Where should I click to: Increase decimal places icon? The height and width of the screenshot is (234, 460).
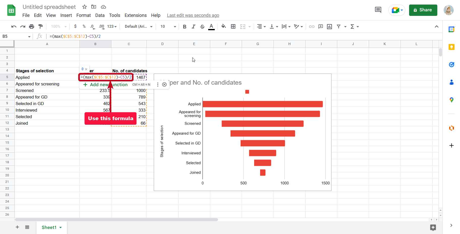[x=102, y=26]
